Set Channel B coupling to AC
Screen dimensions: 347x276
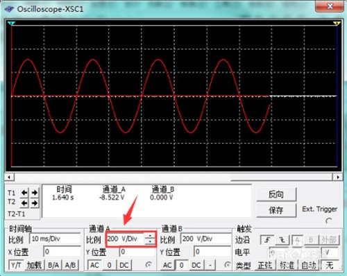167,265
